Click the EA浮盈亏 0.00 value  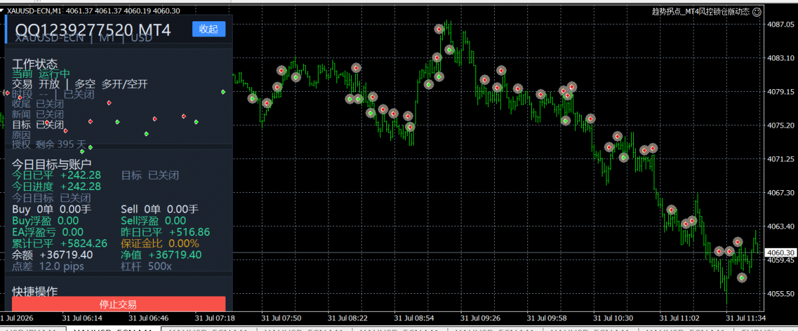(48, 232)
